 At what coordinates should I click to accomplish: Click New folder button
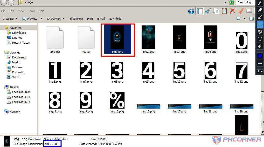pyautogui.click(x=115, y=19)
